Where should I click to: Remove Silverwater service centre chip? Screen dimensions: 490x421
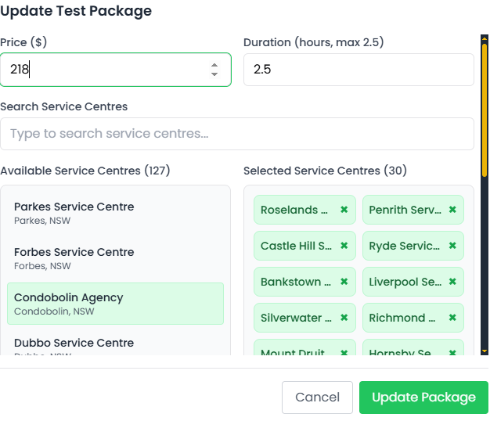pyautogui.click(x=344, y=318)
